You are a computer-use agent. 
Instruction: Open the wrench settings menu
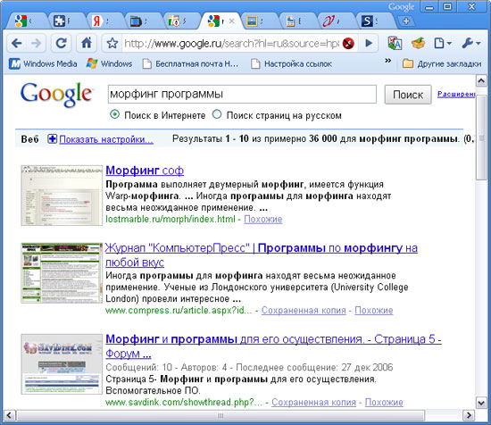click(471, 43)
